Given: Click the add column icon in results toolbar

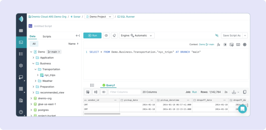Looking at the screenshot, I should 88,92.
